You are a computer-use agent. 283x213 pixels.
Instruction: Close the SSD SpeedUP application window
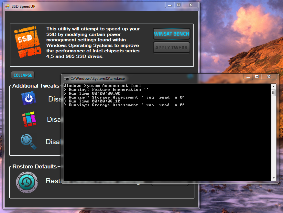click(190, 5)
